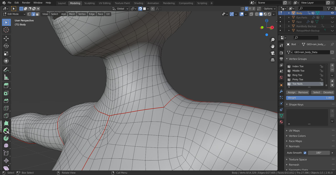The height and width of the screenshot is (175, 336).
Task: Activate the Move tool
Action: pos(6,39)
